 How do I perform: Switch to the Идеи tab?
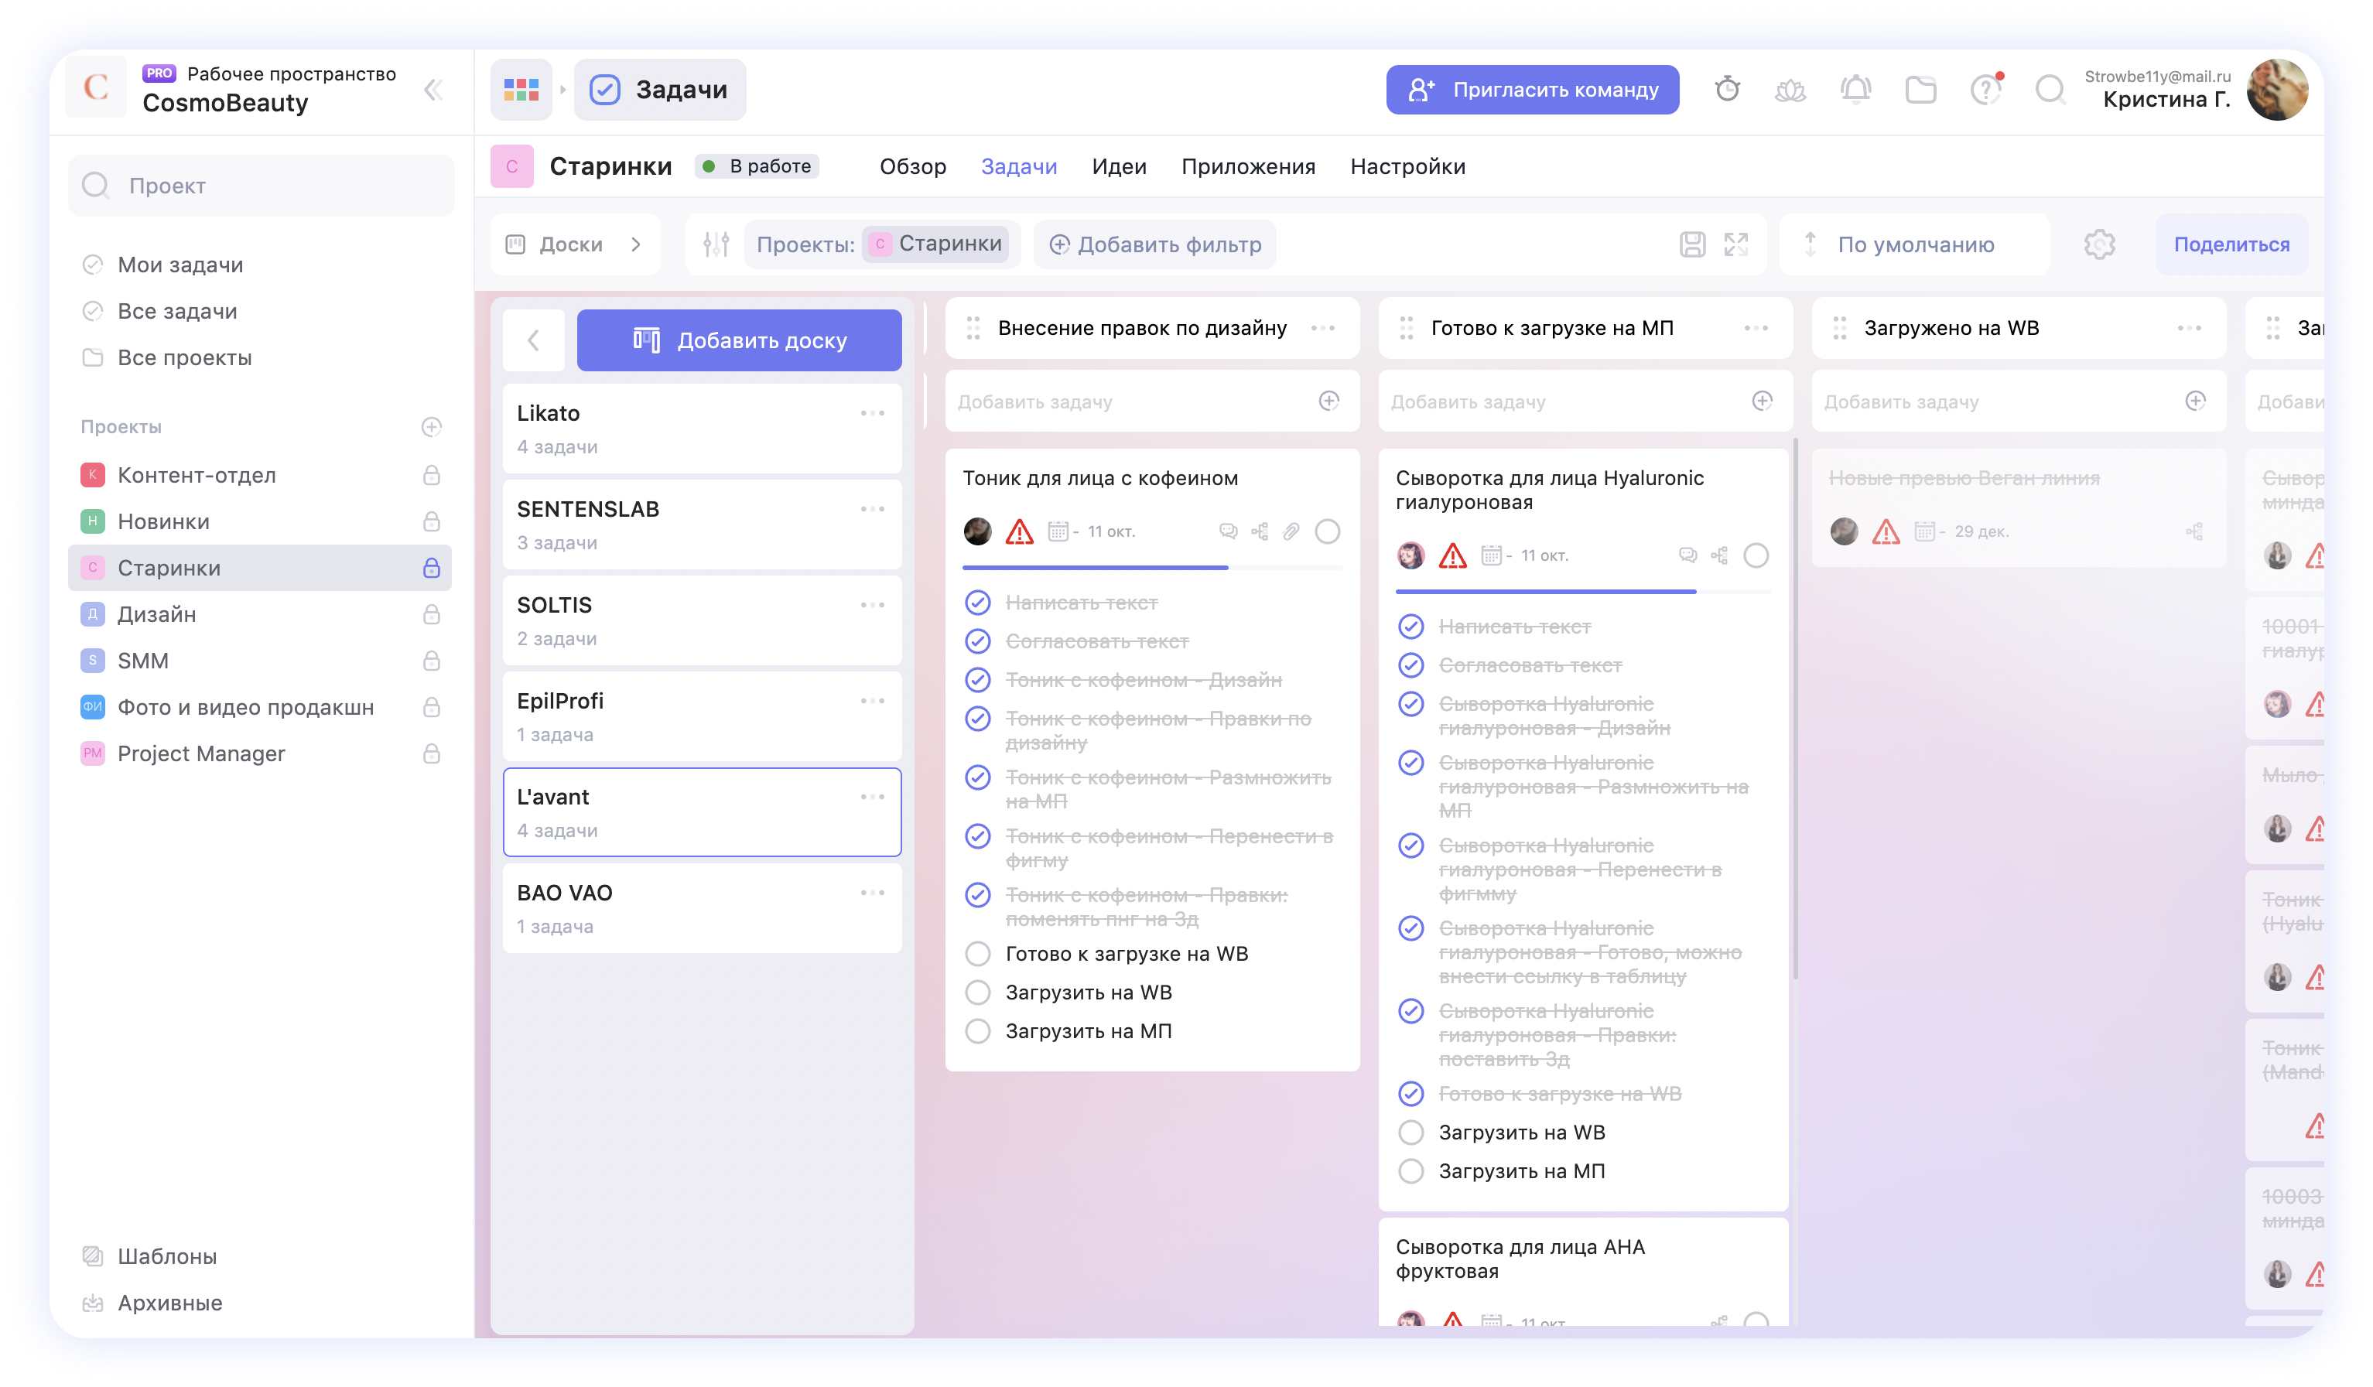(1119, 166)
